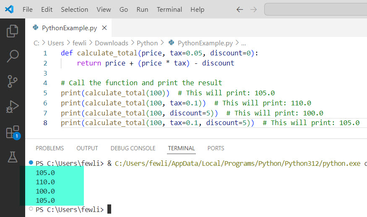
Task: Close the PythonExample.py editor tab
Action: pos(104,28)
